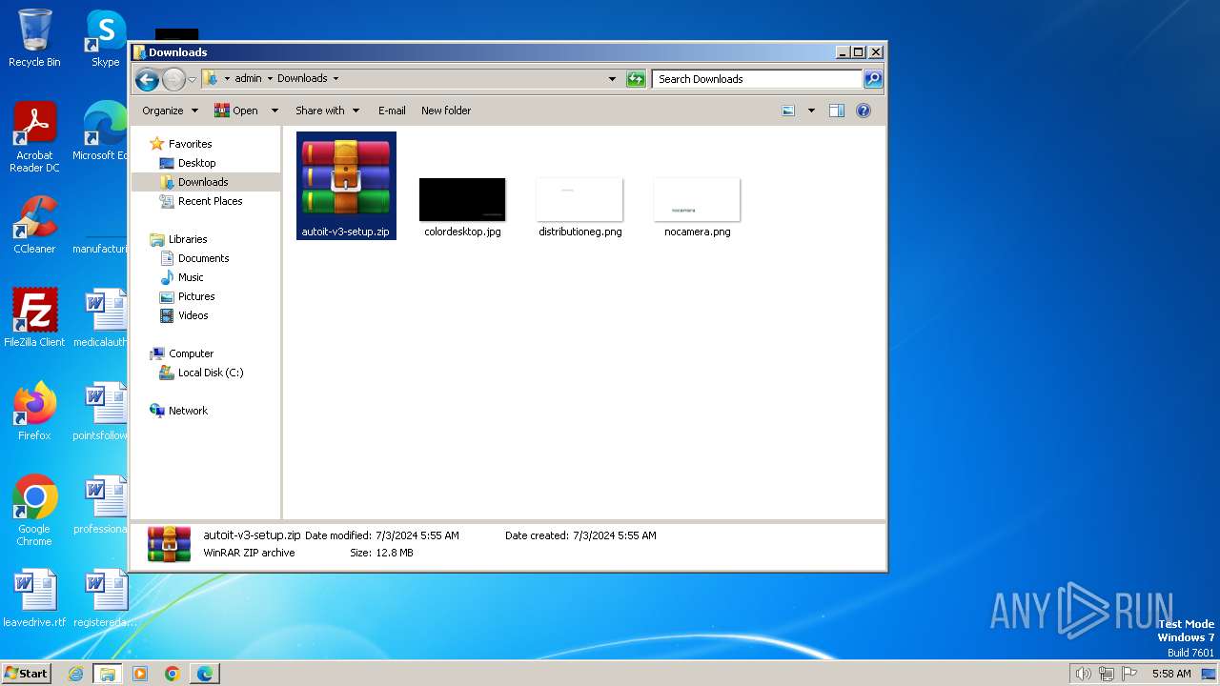Click the Acrobat Reader DC desktop icon
Screen dimensions: 1220x686
tap(34, 137)
